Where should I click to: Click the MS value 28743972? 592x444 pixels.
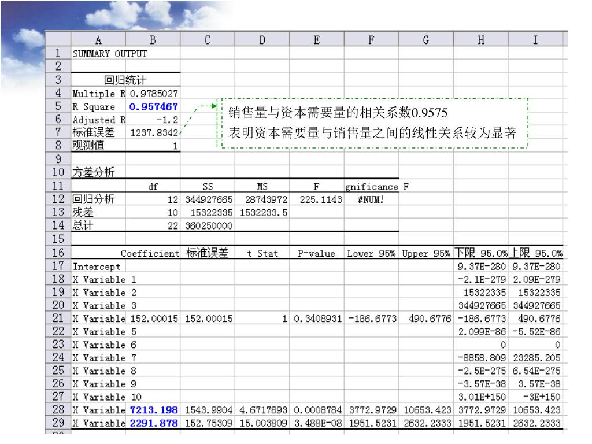pos(262,199)
